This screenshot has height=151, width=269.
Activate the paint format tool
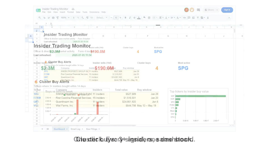coord(58,18)
